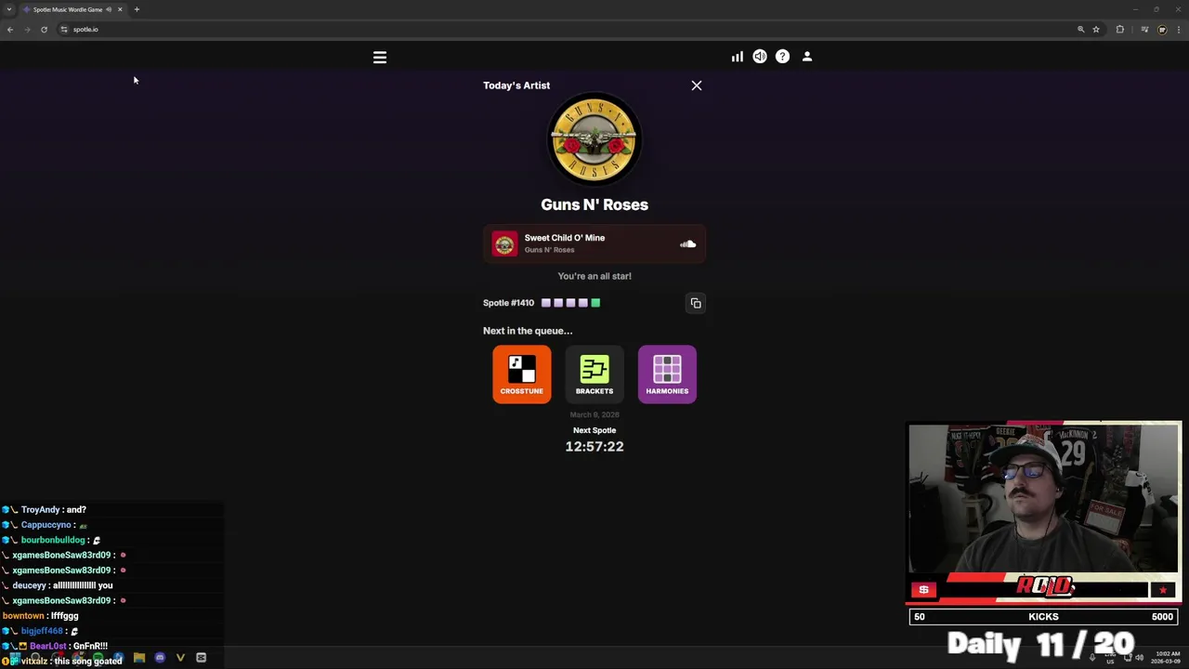Reload the spotle.io page
Viewport: 1189px width, 669px height.
pos(44,30)
